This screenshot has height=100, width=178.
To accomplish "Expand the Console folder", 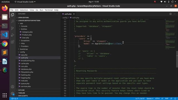I will 24,26.
